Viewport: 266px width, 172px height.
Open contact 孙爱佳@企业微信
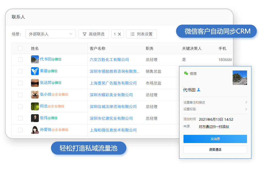(54, 130)
